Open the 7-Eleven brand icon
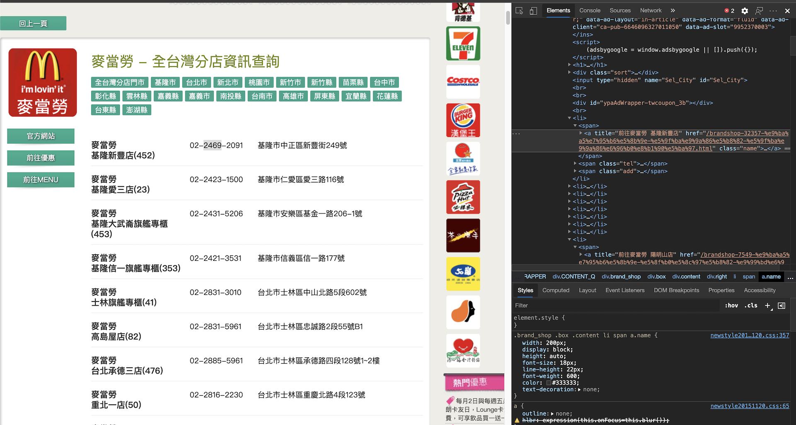This screenshot has height=425, width=796. tap(463, 44)
